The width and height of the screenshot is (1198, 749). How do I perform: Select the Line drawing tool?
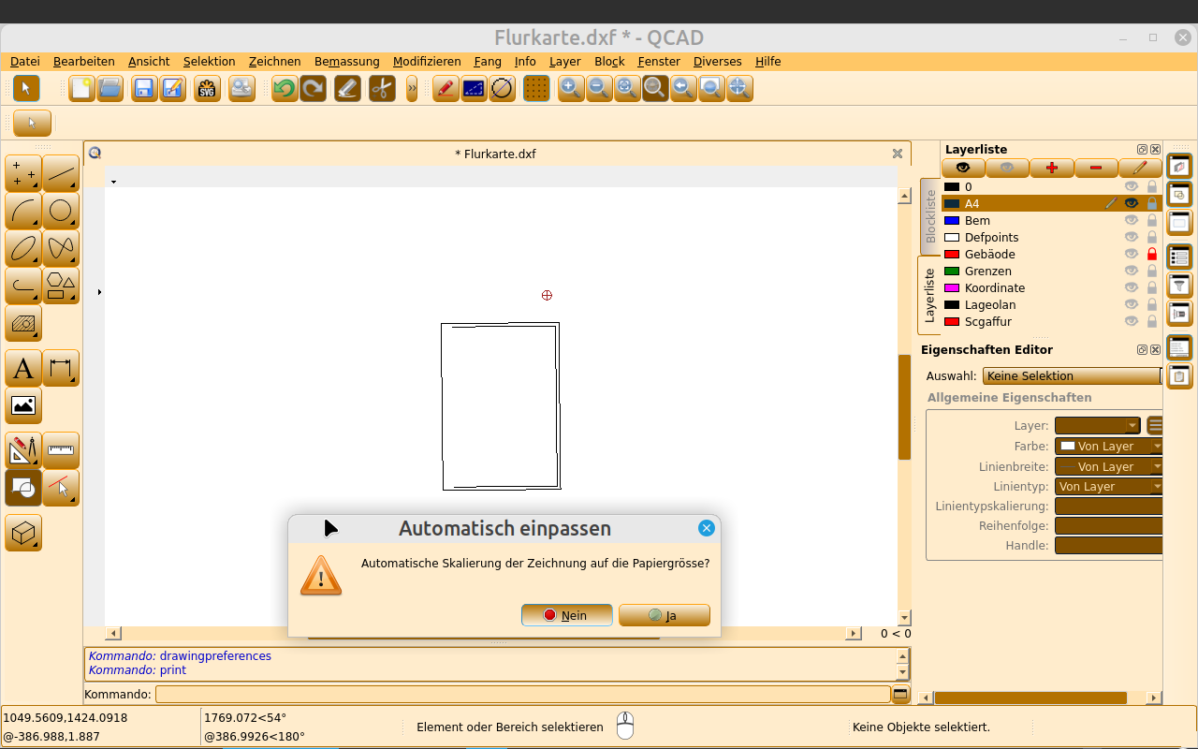pyautogui.click(x=61, y=173)
